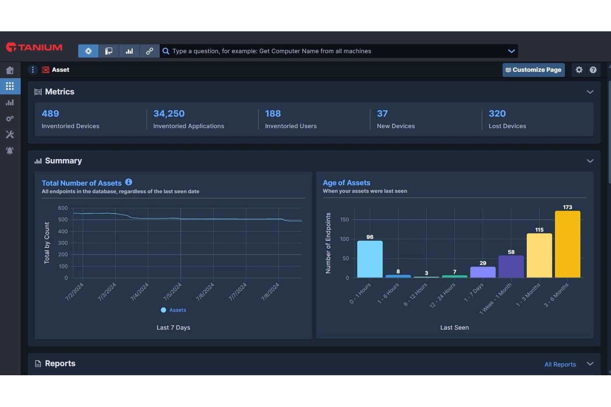This screenshot has width=611, height=407.
Task: Click the 3 - 6 Months bar (173)
Action: tap(567, 244)
